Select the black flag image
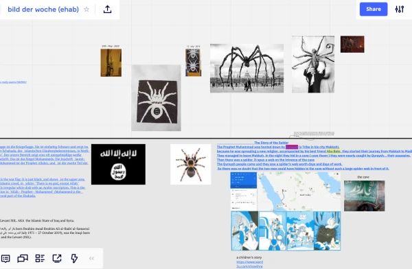The image size is (412, 269). pos(118,164)
